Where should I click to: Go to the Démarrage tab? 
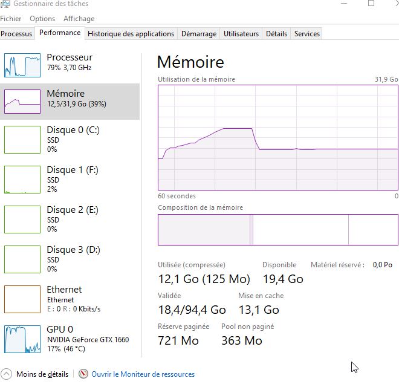coord(198,34)
